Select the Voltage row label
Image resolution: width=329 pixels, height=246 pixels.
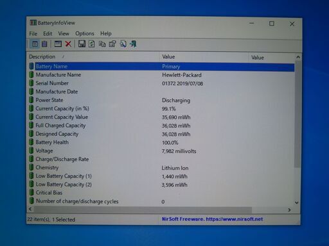44,151
